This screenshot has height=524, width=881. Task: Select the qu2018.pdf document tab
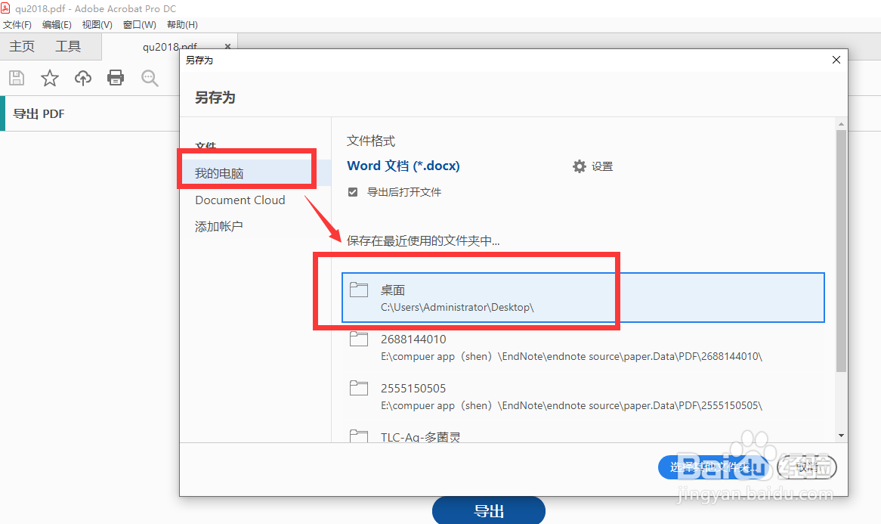point(170,47)
